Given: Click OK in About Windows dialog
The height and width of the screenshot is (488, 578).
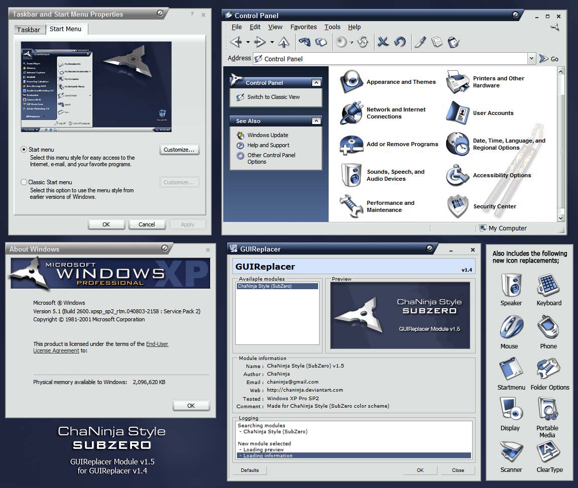Looking at the screenshot, I should coord(191,405).
